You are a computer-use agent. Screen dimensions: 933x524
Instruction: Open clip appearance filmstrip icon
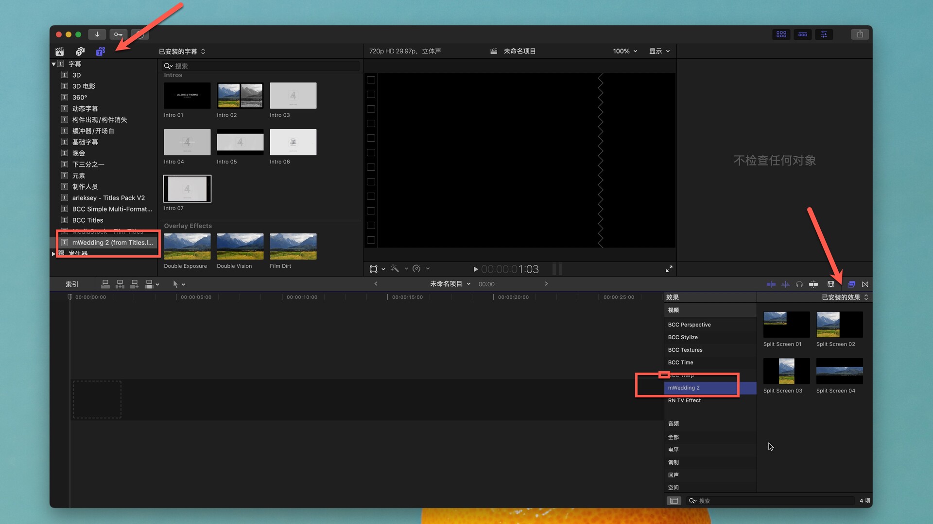(831, 284)
